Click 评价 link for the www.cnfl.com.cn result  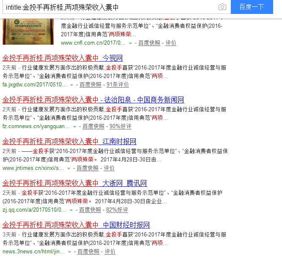click(x=171, y=43)
